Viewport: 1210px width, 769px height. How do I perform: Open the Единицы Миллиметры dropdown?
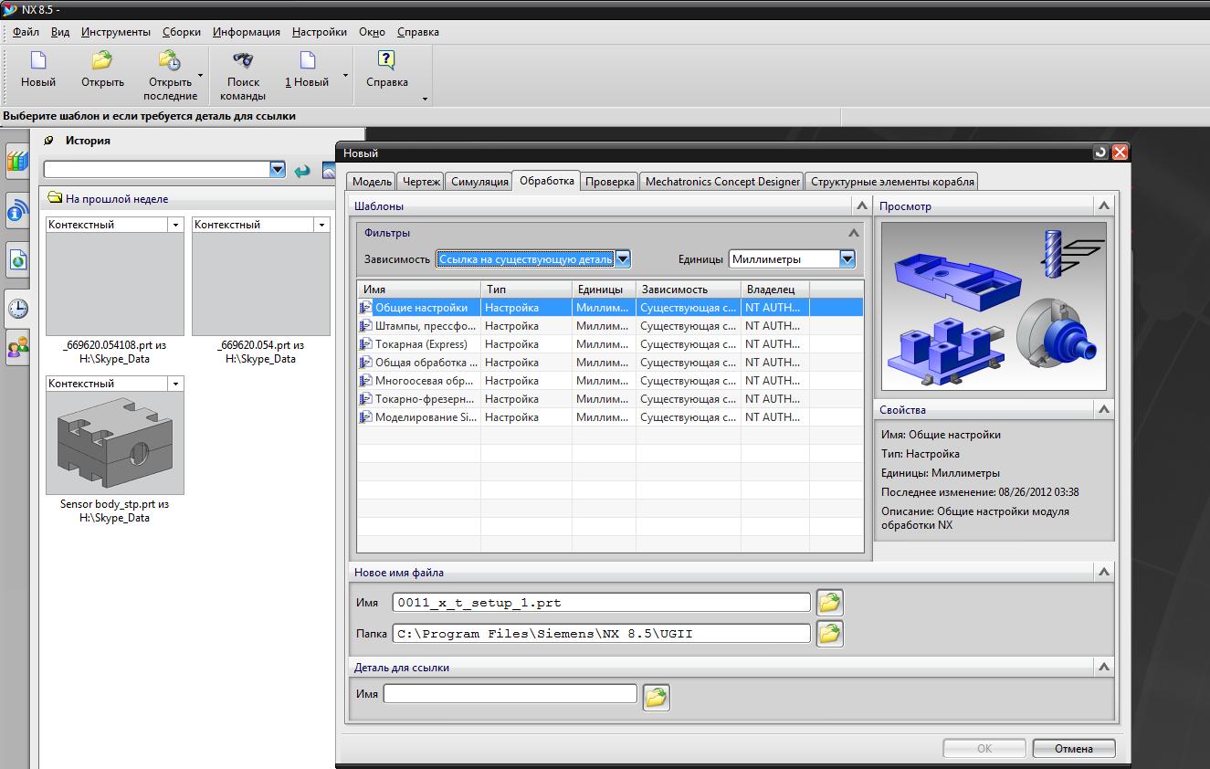point(847,259)
